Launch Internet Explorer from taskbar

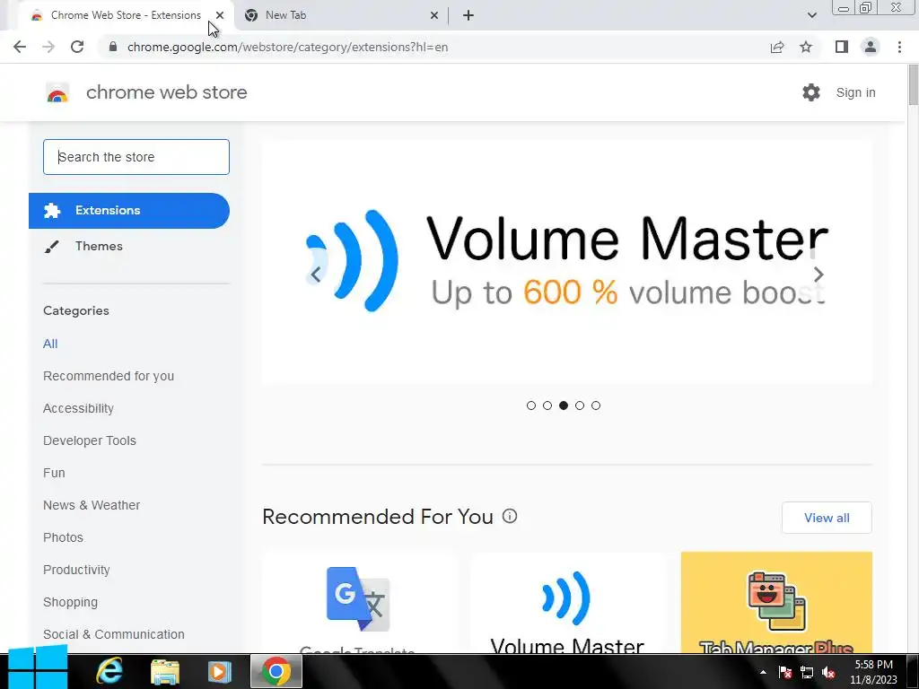(x=109, y=671)
